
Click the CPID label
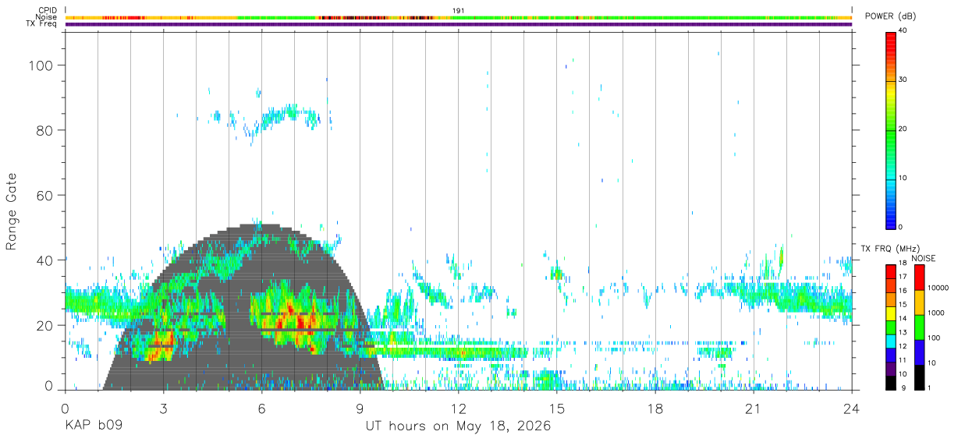click(47, 10)
